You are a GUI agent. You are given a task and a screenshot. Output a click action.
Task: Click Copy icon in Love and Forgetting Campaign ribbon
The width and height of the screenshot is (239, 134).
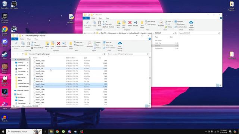coord(23,45)
